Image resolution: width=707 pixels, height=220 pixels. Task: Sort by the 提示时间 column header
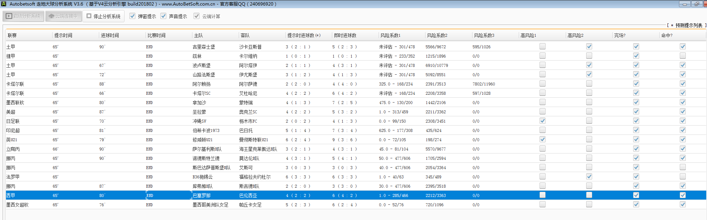(x=63, y=36)
